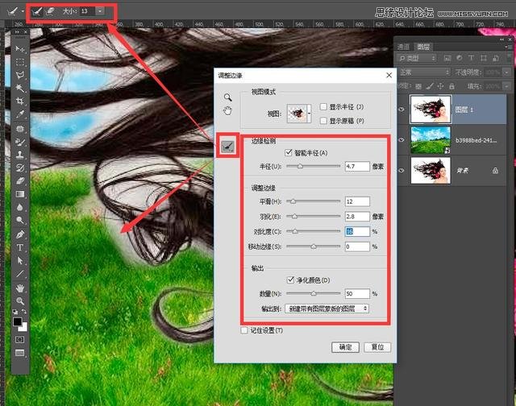516x406 pixels.
Task: Adjust 羽化 (E) slider
Action: (295, 217)
